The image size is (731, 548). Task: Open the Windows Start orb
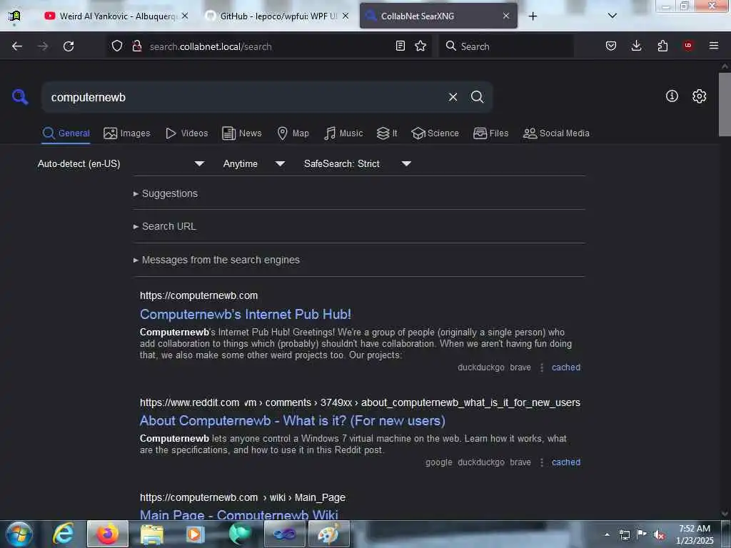tap(19, 534)
